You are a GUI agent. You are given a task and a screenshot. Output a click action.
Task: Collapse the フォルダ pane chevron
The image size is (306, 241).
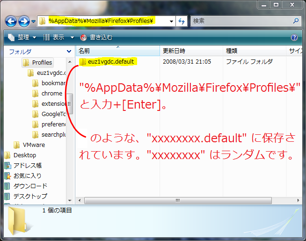point(69,51)
